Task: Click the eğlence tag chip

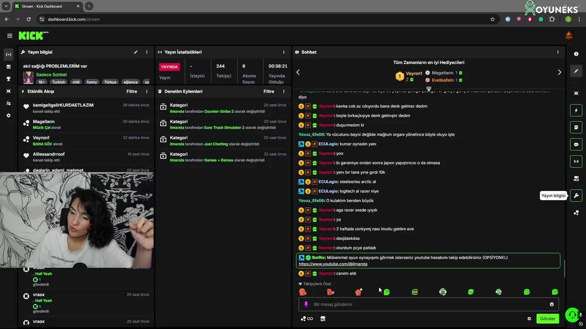Action: click(x=130, y=82)
